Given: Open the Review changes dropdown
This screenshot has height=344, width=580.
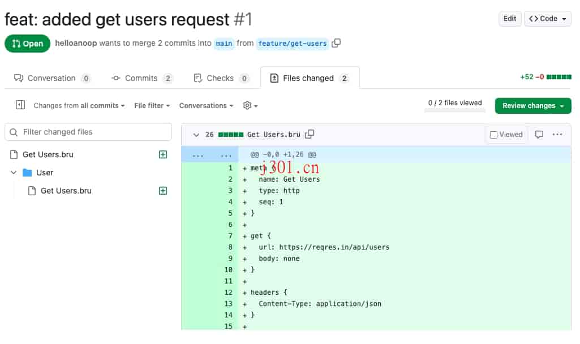Looking at the screenshot, I should [532, 105].
